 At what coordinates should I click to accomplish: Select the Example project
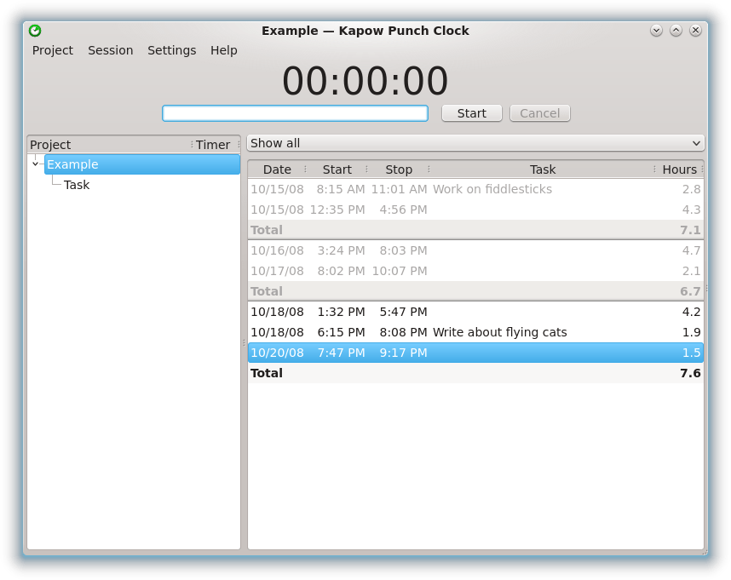click(142, 164)
